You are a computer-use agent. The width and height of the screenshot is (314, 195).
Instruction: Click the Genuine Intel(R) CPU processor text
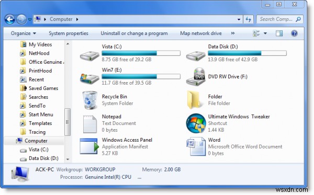click(108, 177)
